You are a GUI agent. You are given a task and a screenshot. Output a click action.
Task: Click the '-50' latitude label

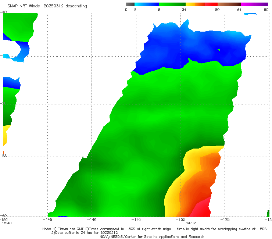pyautogui.click(x=3, y=103)
